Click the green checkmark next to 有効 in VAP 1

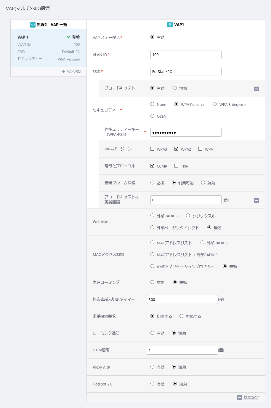click(68, 37)
